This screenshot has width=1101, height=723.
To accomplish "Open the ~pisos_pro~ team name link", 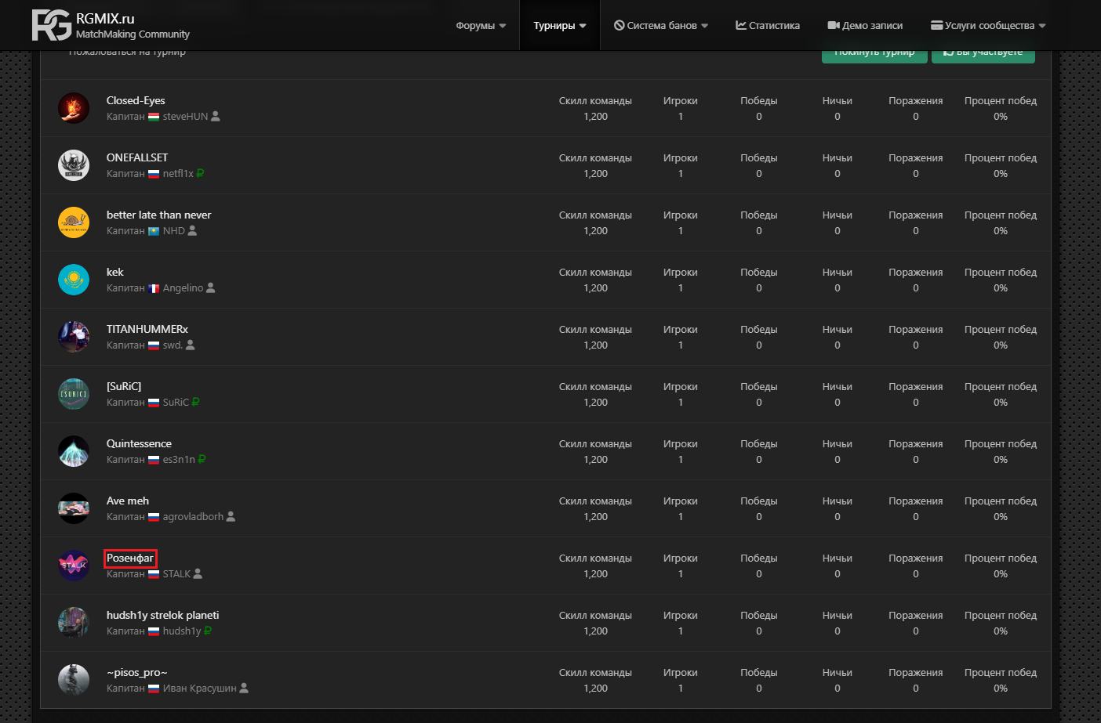I will [137, 672].
